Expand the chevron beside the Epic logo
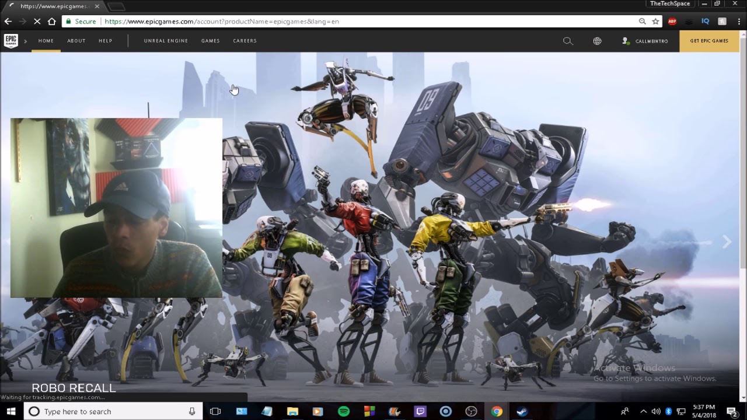This screenshot has width=747, height=420. pos(26,41)
